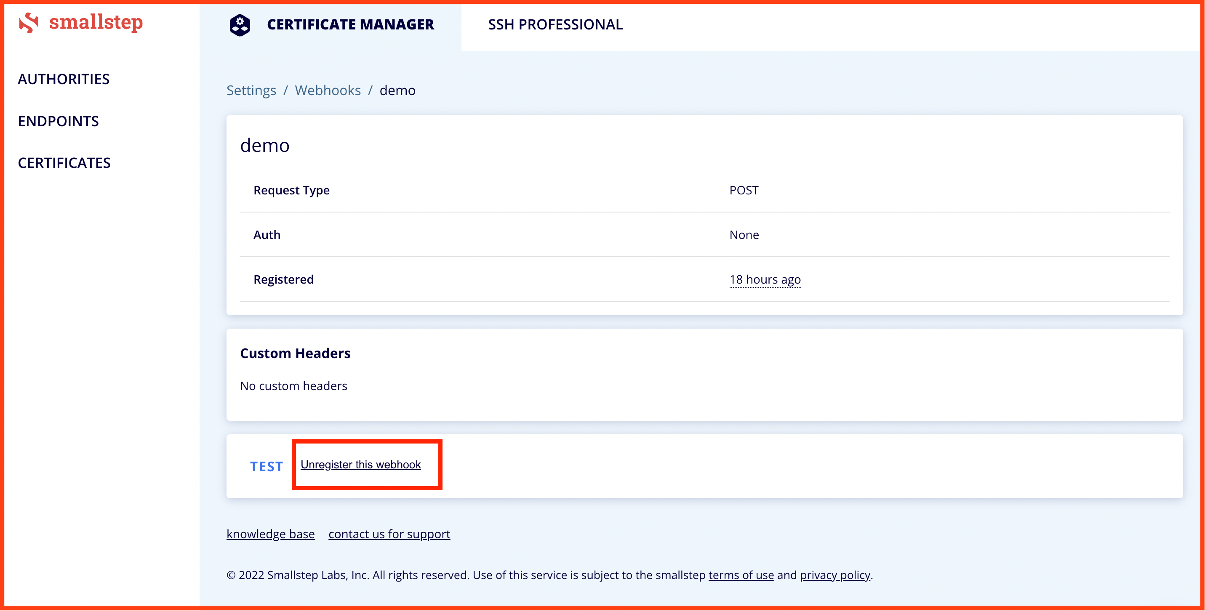Click the 'Request Type' label
Image resolution: width=1205 pixels, height=611 pixels.
click(x=291, y=190)
